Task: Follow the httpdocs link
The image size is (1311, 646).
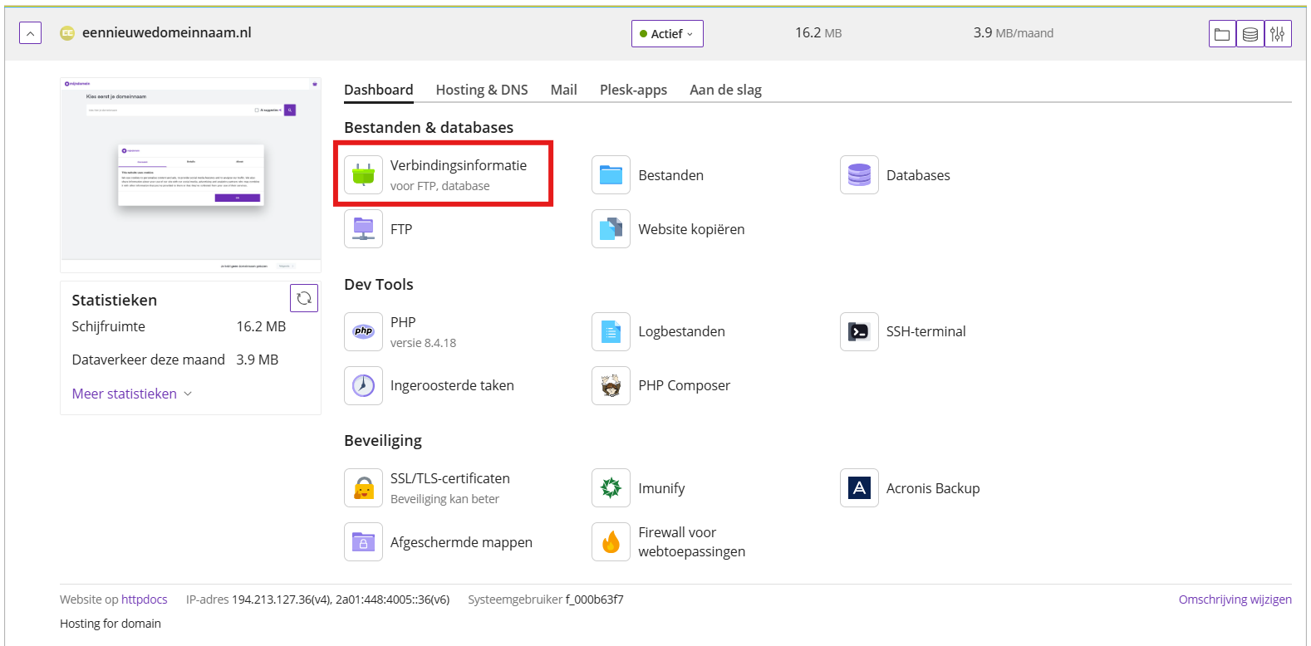Action: [x=144, y=600]
